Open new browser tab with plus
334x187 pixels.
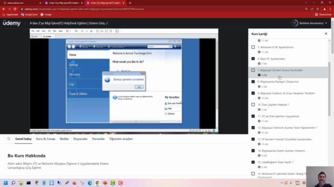point(130,3)
